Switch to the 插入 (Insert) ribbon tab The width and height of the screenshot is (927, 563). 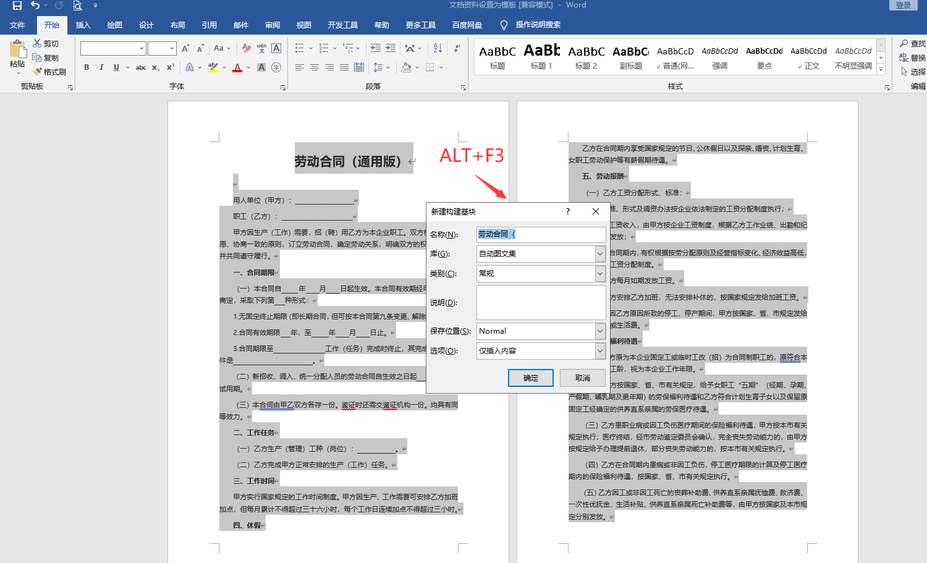coord(83,25)
